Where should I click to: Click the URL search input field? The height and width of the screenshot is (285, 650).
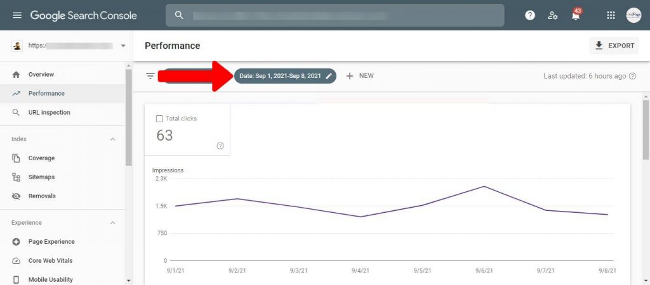(343, 15)
